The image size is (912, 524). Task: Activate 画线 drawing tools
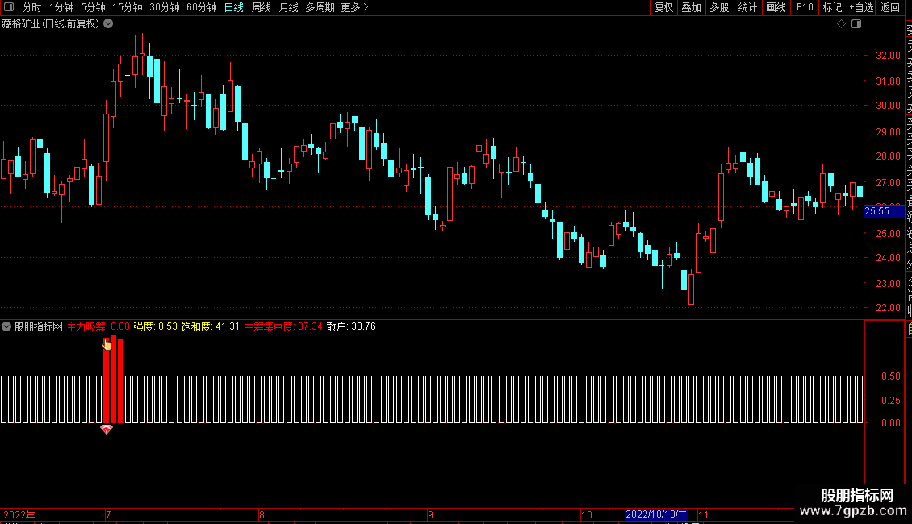pyautogui.click(x=776, y=7)
